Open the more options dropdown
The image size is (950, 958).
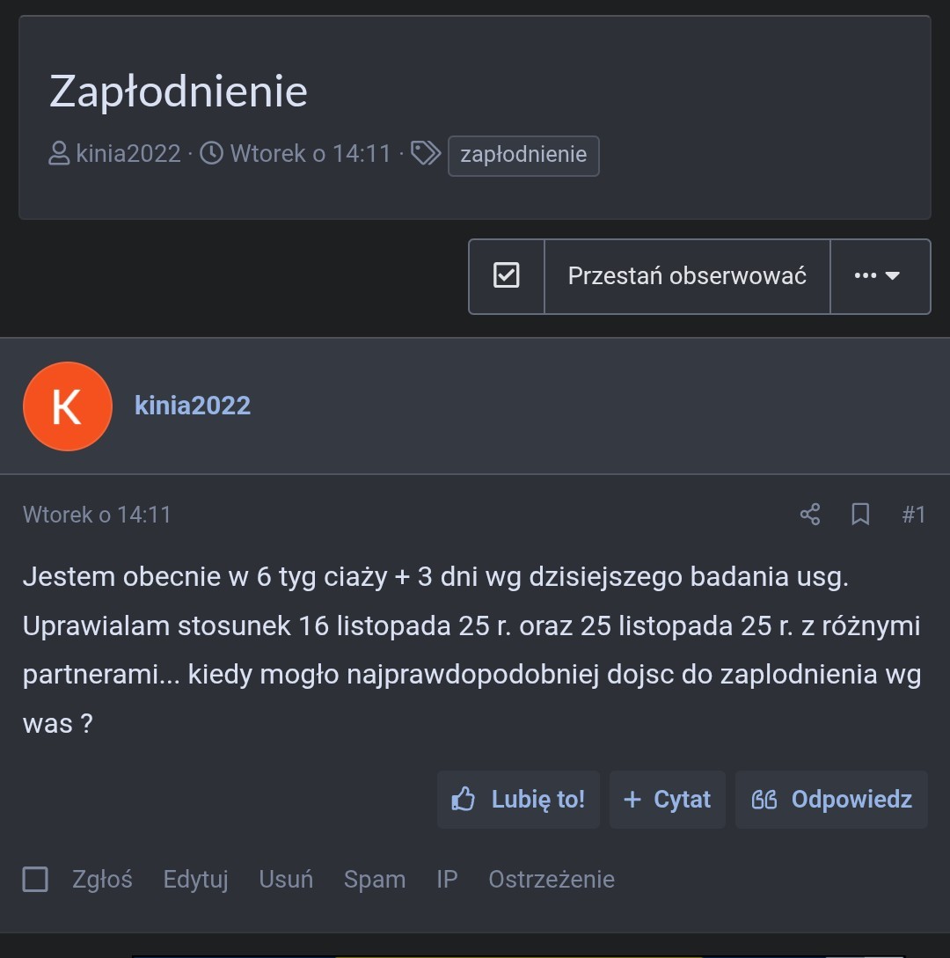click(x=880, y=276)
